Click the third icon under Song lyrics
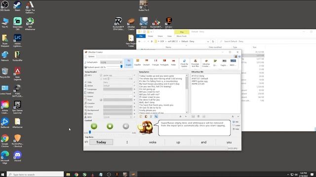316x177 pixels. (x=151, y=117)
